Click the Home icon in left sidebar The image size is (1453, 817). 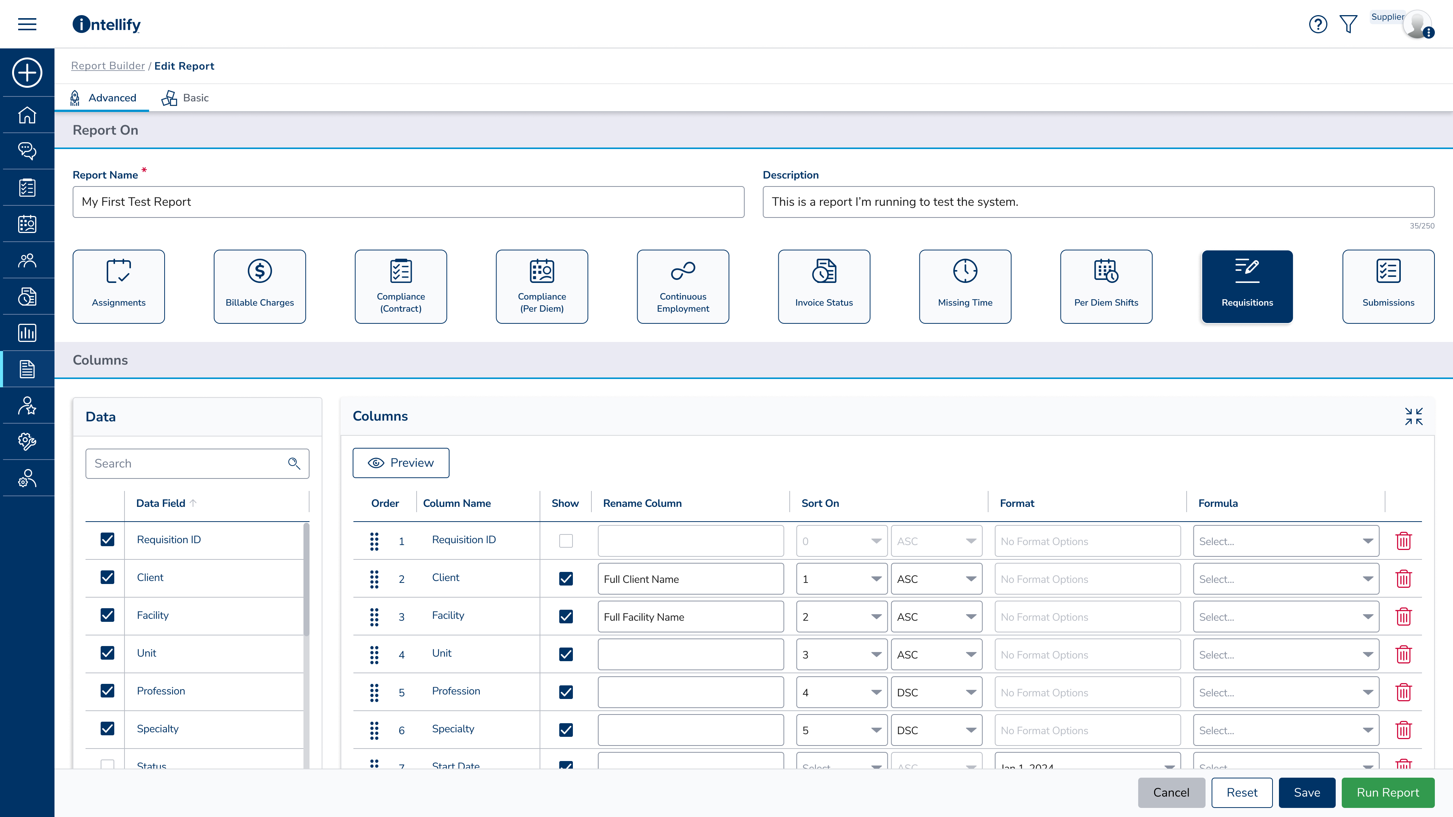[26, 115]
